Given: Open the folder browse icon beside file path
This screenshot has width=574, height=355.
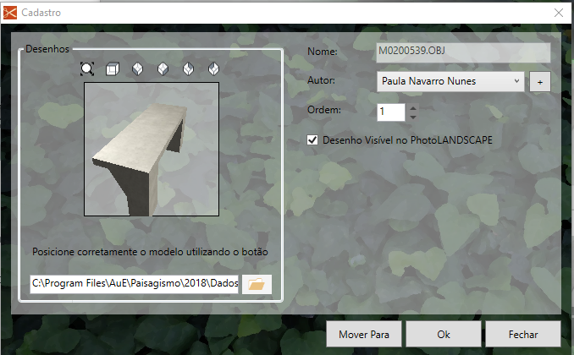Looking at the screenshot, I should tap(257, 284).
